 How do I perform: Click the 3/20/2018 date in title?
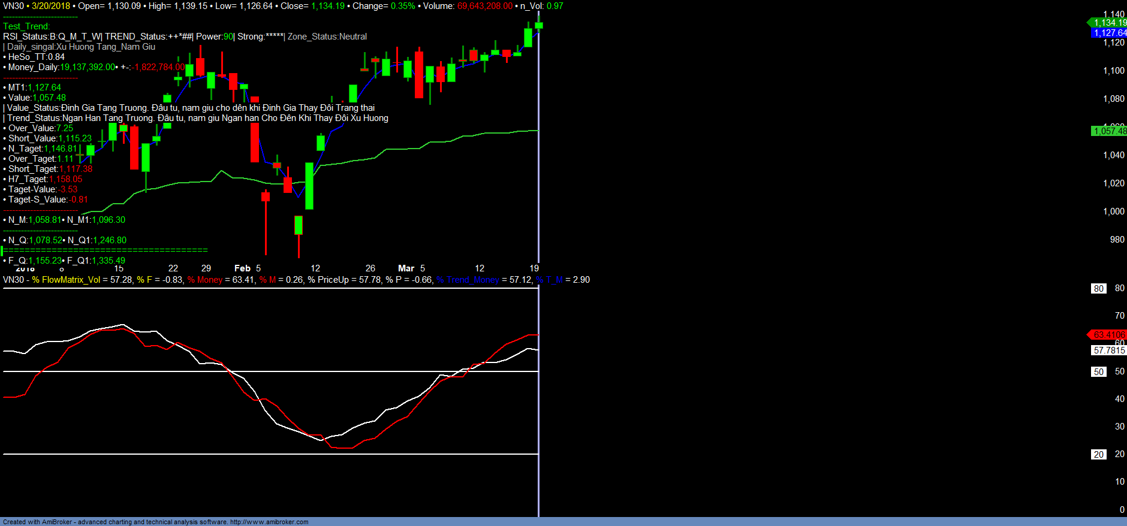pyautogui.click(x=51, y=6)
